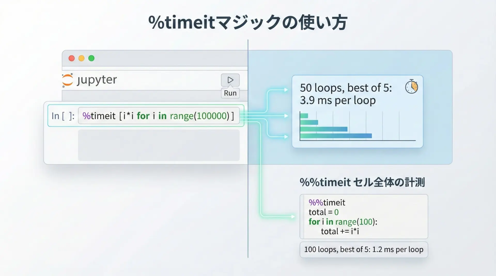
Task: Click the stopwatch icon in the result card
Action: (x=411, y=87)
